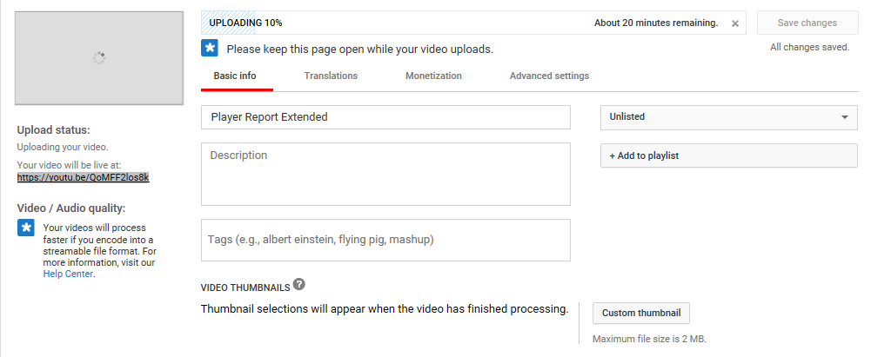The height and width of the screenshot is (357, 871).
Task: Click the blue asterisk icon beside keep page open
Action: (210, 48)
